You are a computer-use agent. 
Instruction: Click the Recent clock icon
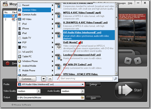(x=20, y=5)
